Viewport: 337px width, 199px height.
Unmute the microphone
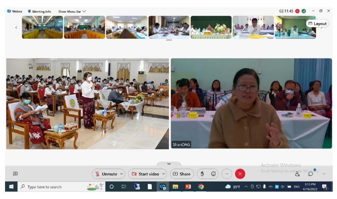[106, 174]
